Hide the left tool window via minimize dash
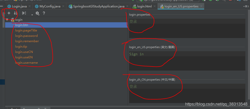250x109 pixels. point(2,6)
